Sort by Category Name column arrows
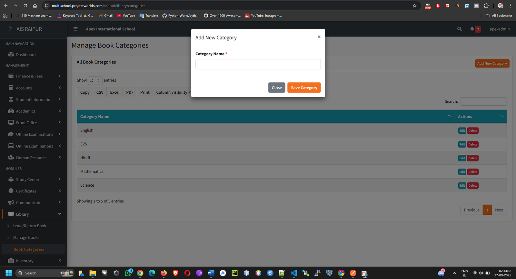Viewport: 516px width, 279px height. tap(449, 116)
